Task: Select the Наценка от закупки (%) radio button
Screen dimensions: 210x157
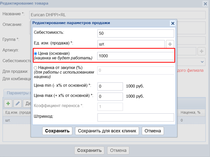Action: (x=35, y=68)
